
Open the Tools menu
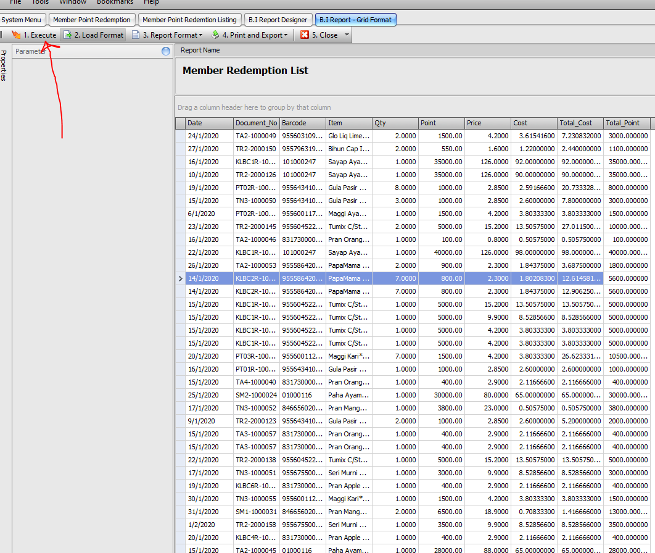(x=40, y=2)
